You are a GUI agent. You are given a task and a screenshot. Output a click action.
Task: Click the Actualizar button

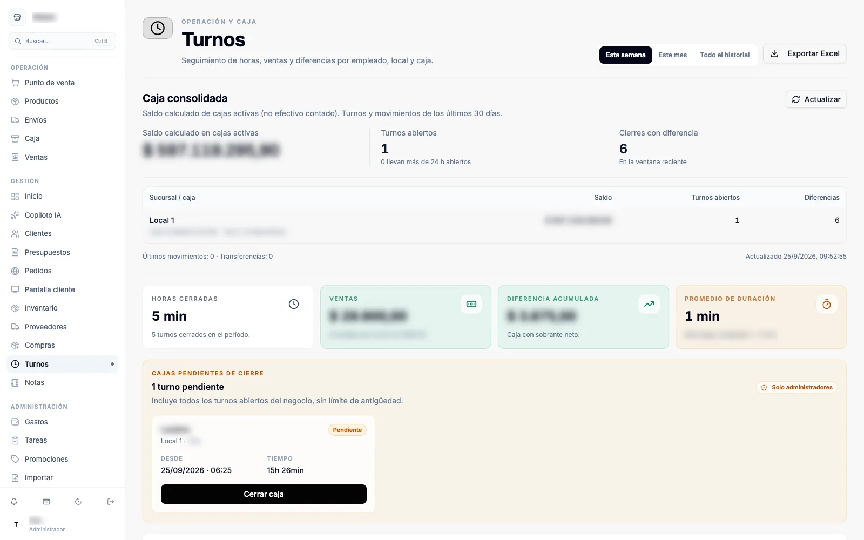(816, 99)
